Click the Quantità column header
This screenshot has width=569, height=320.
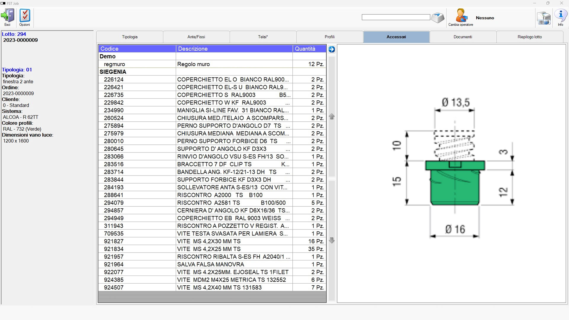(x=310, y=49)
